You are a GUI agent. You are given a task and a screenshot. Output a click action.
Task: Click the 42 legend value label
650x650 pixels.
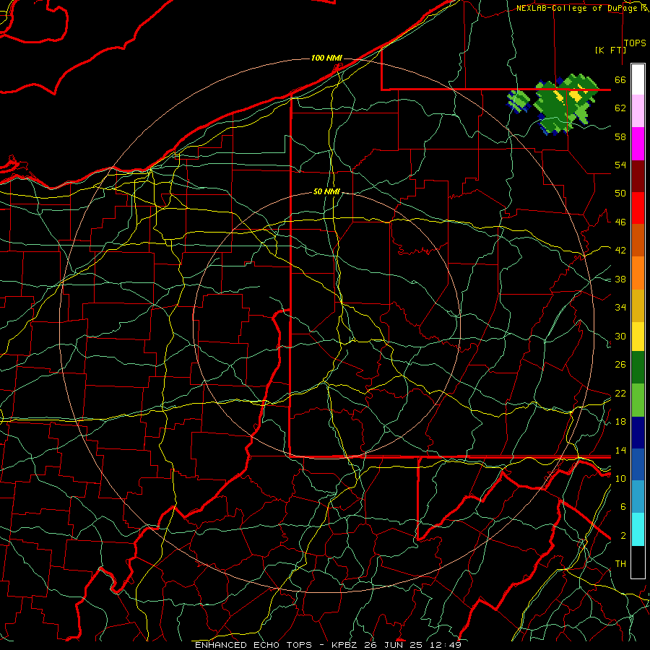coord(620,251)
